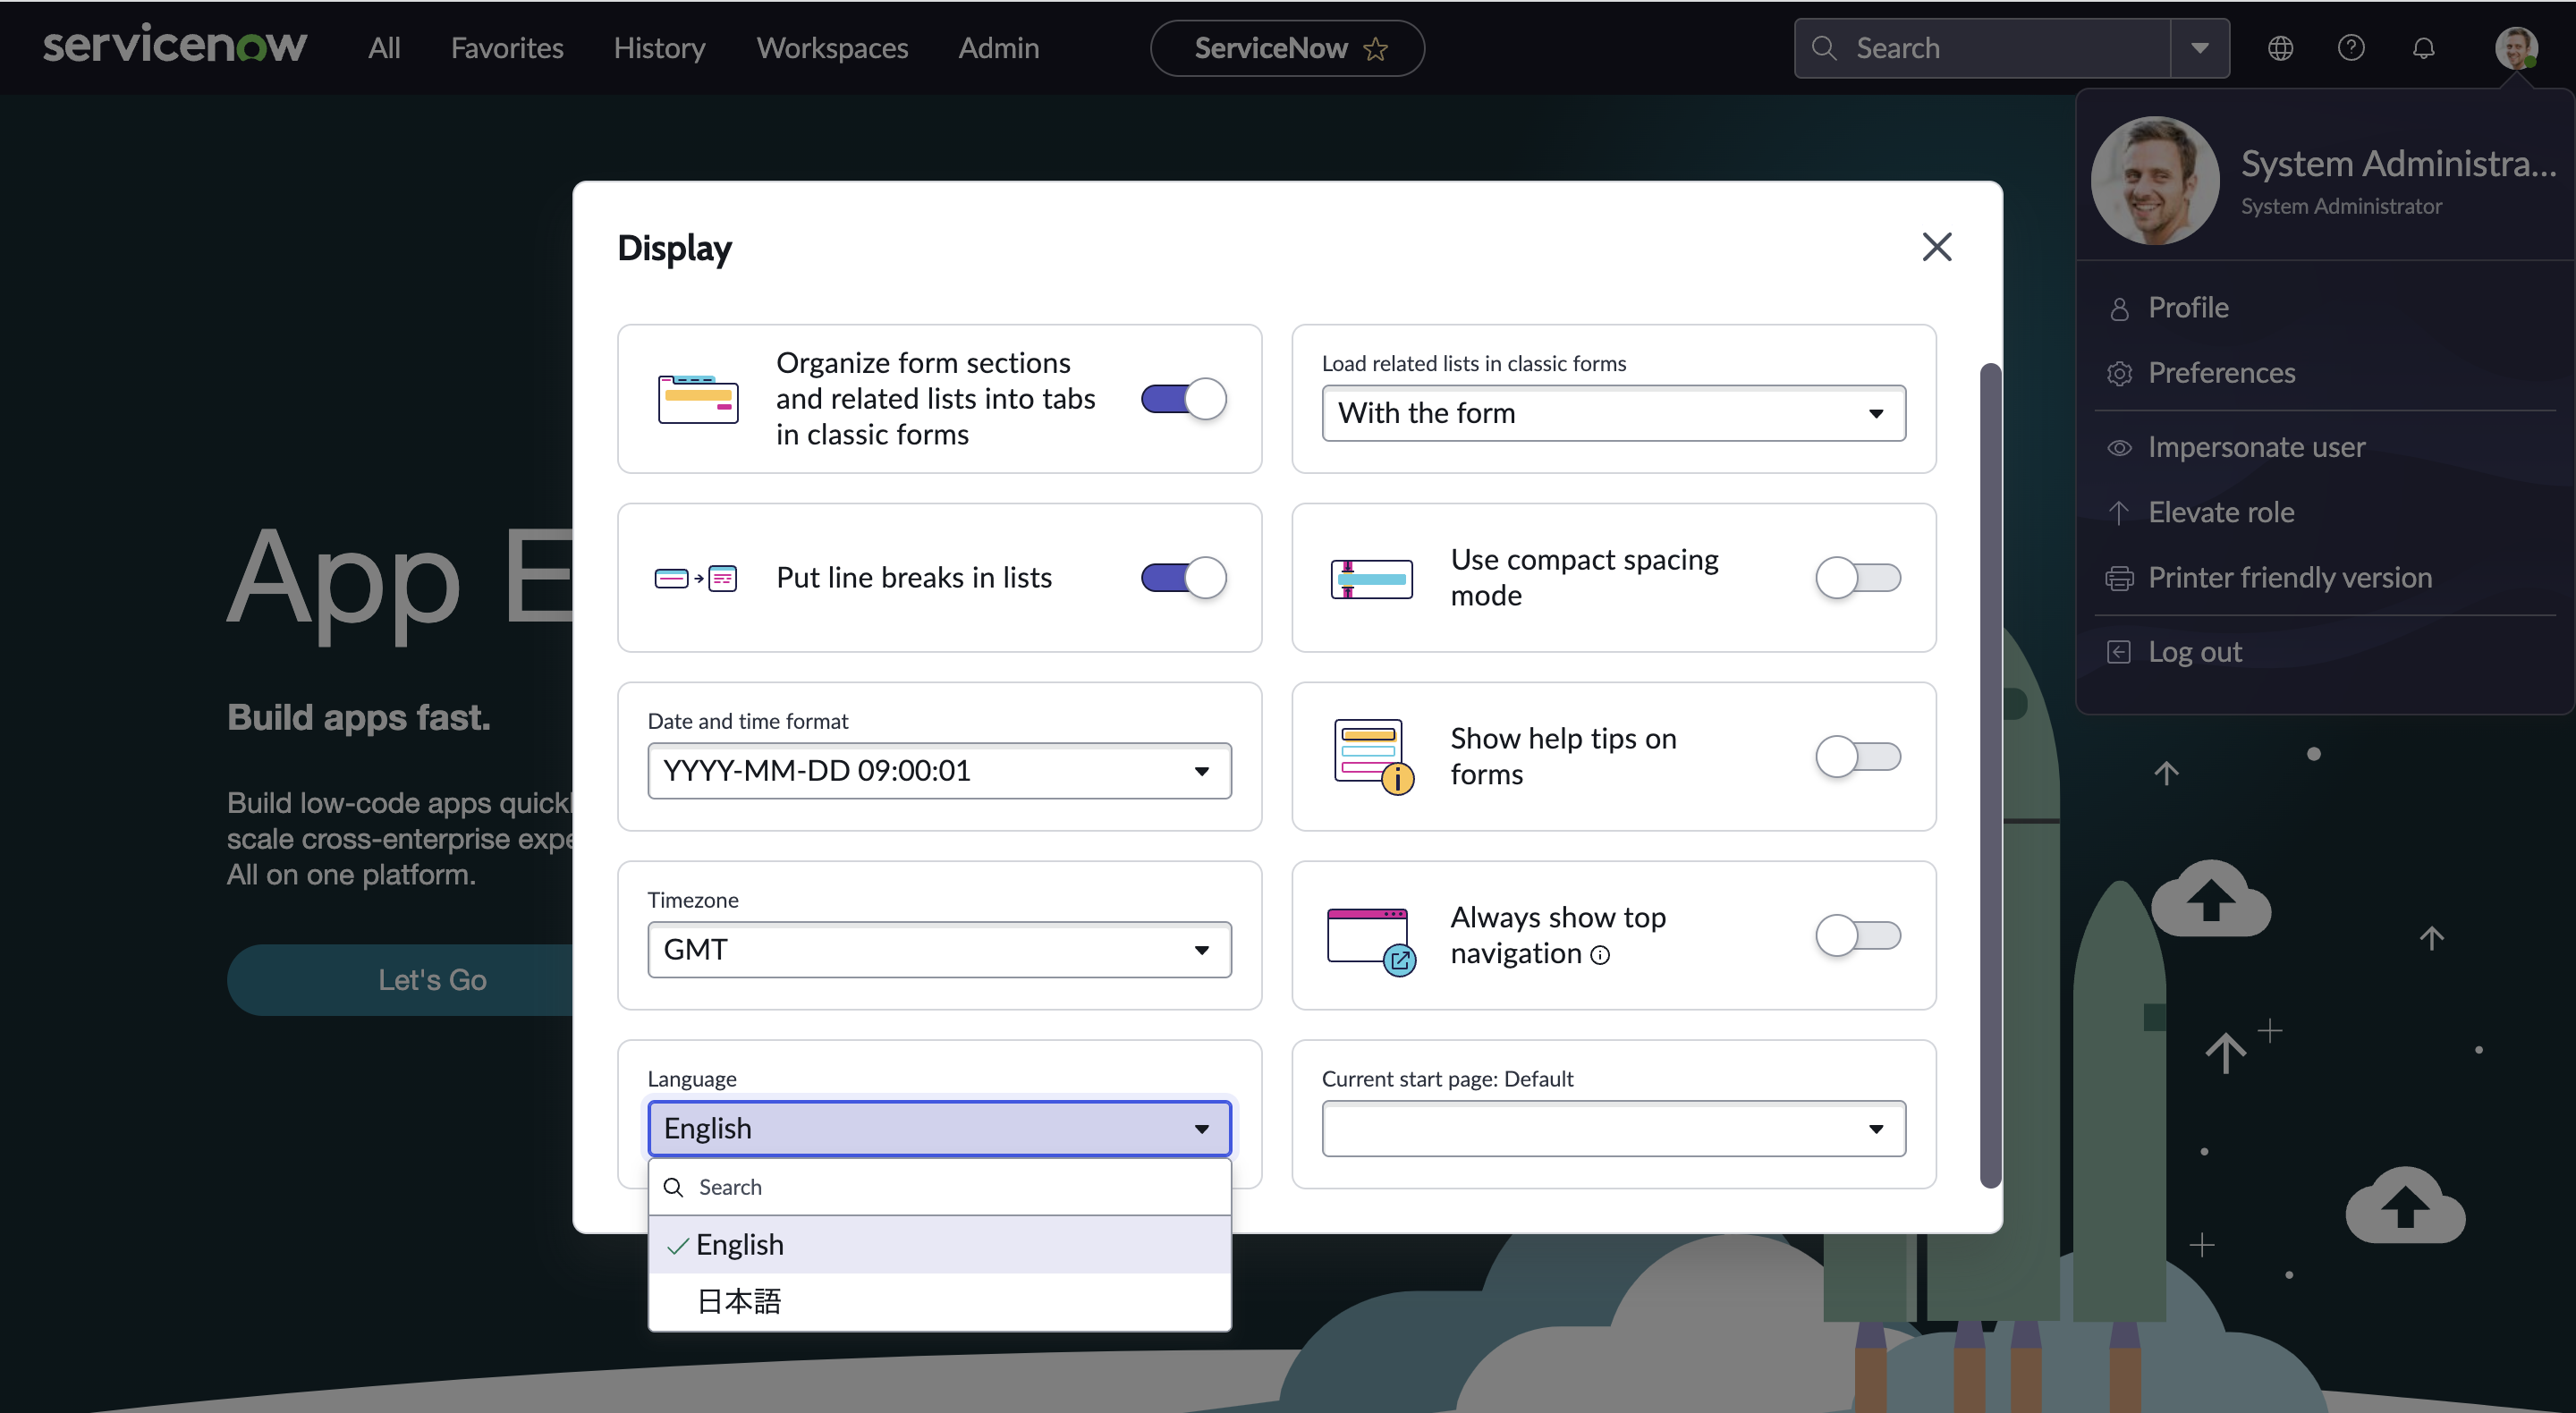
Task: Select 日本語 from language list
Action: pos(739,1301)
